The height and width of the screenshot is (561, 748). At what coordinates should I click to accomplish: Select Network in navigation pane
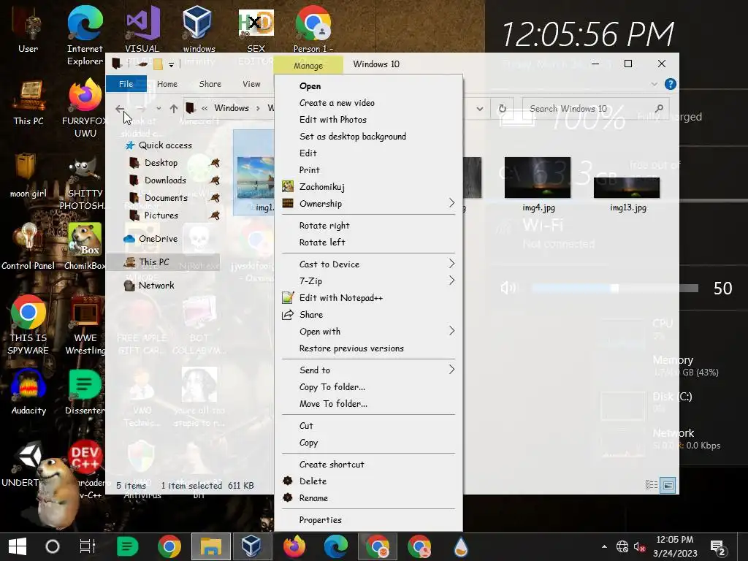[156, 286]
